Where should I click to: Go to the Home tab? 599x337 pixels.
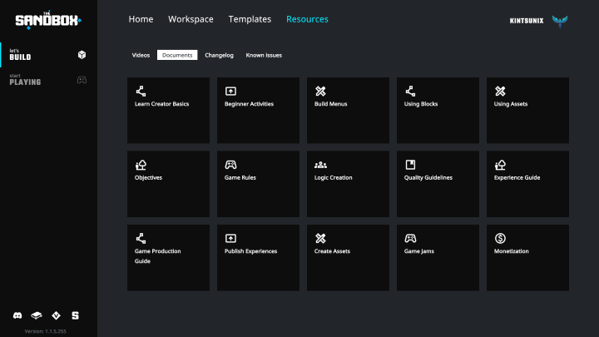[x=141, y=19]
